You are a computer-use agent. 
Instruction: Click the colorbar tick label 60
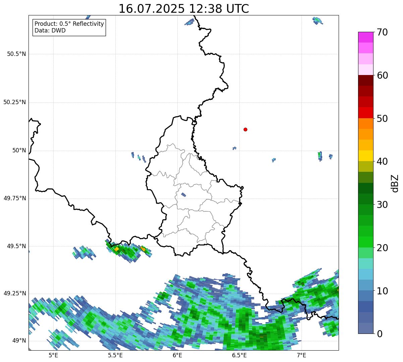point(382,75)
